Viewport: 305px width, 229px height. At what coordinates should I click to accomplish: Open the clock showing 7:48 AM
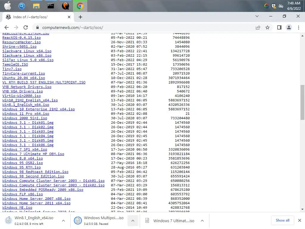(x=294, y=6)
